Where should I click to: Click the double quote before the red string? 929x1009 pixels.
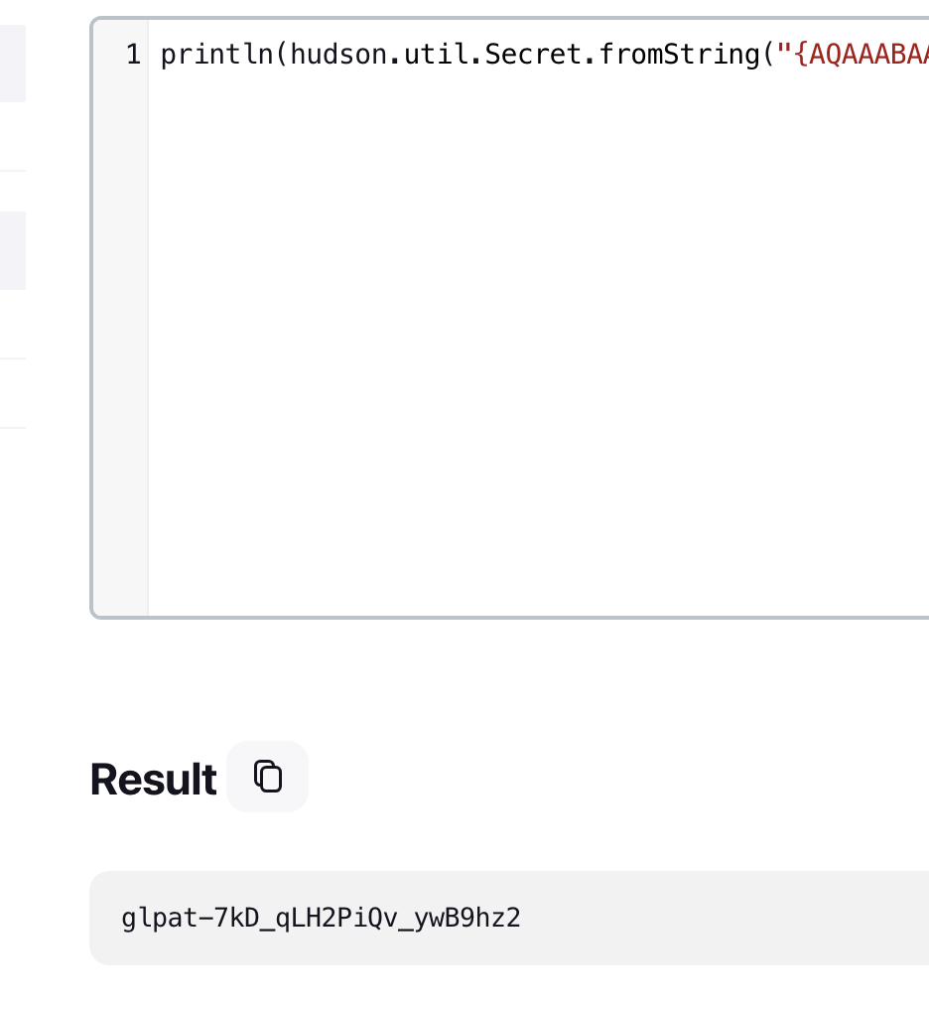(784, 54)
